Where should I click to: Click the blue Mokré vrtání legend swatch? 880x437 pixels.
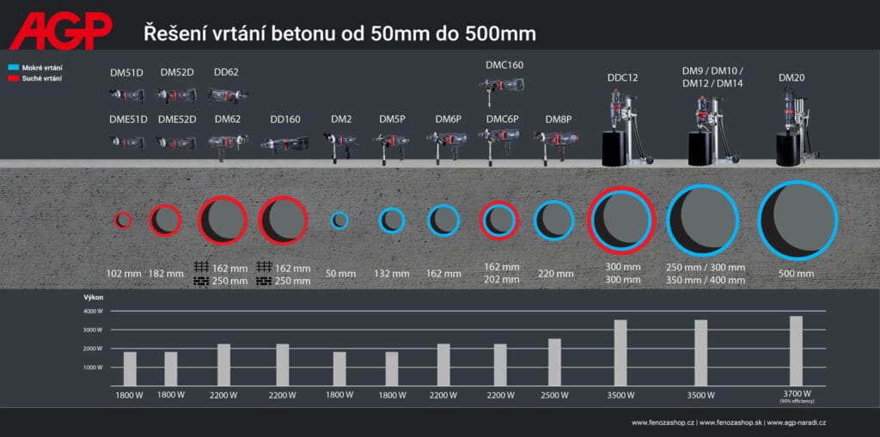[x=14, y=67]
